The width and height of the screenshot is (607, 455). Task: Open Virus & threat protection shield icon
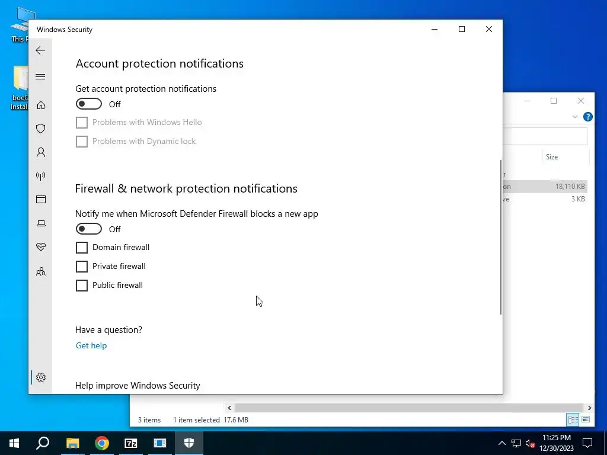point(41,129)
